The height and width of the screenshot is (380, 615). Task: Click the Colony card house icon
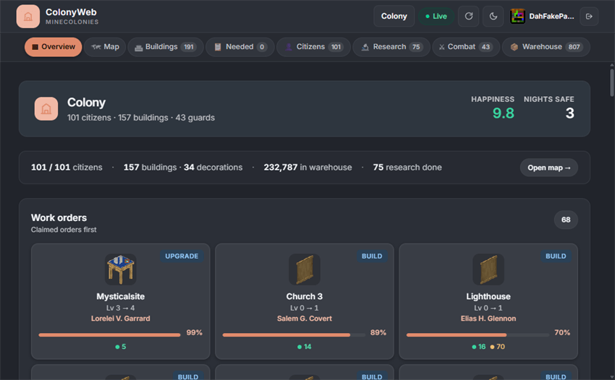(x=46, y=109)
